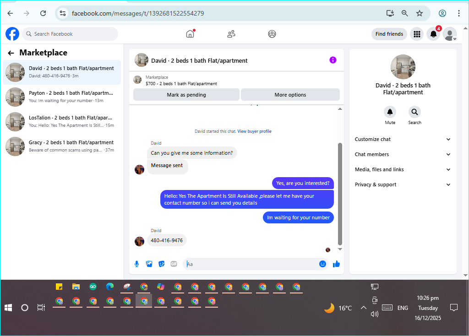Click 'Yes, are you interested?' message
Viewport: 469px width, 336px height.
point(303,183)
